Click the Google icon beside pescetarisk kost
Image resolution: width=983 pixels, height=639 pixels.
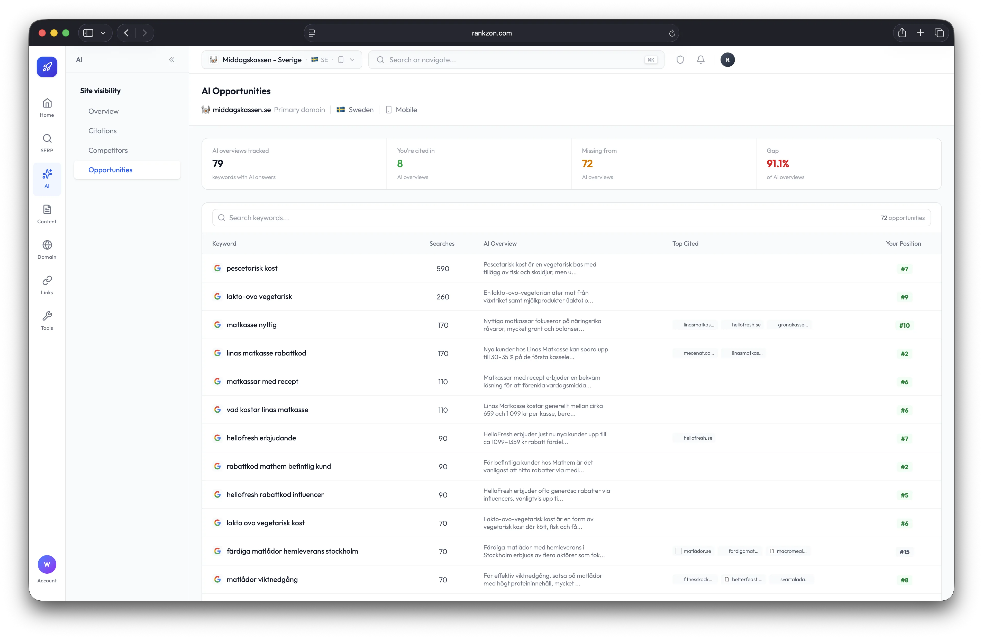(217, 268)
